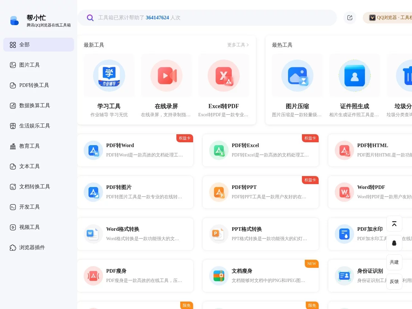The image size is (412, 309).
Task: Click the search magnifier icon
Action: pos(90,18)
